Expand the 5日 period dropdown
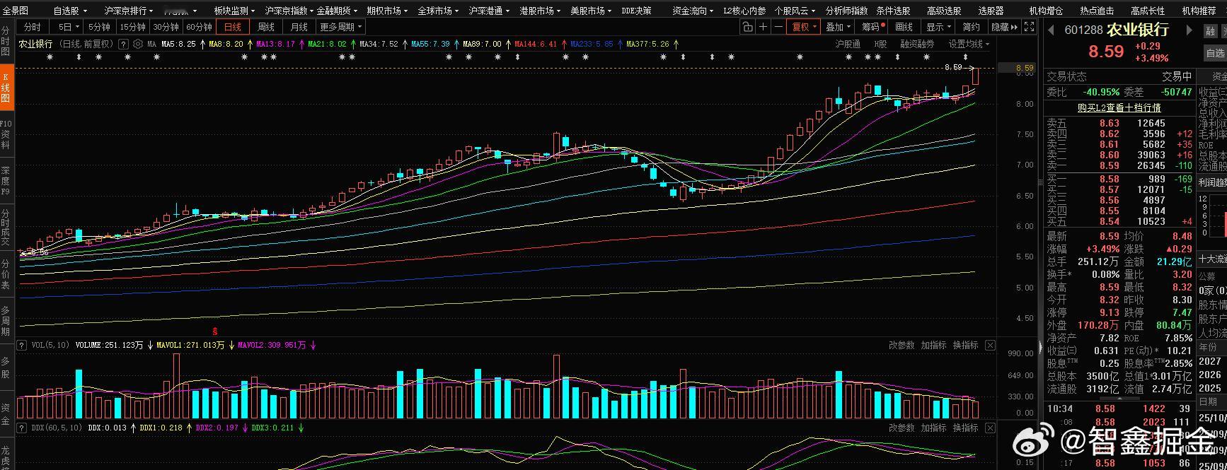The image size is (1227, 470). click(68, 27)
